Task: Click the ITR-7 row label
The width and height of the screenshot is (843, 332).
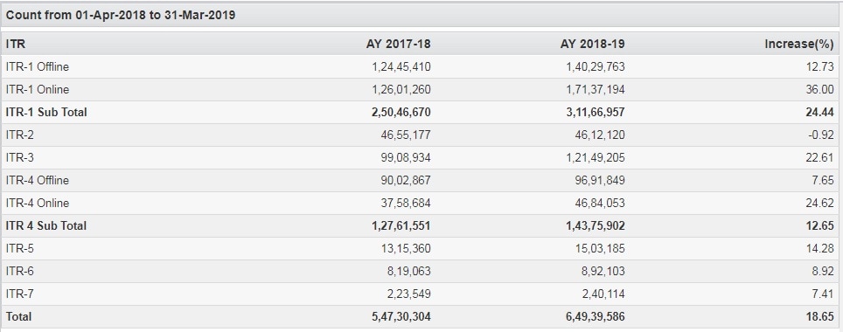Action: [19, 294]
